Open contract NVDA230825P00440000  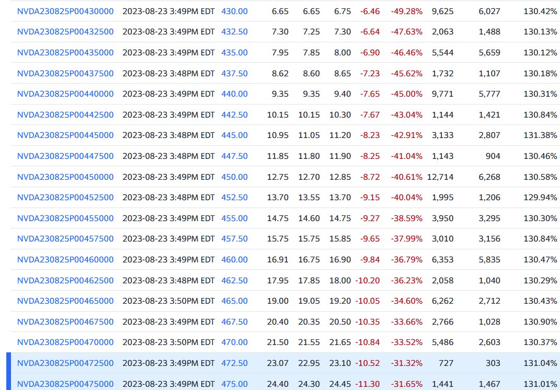65,94
